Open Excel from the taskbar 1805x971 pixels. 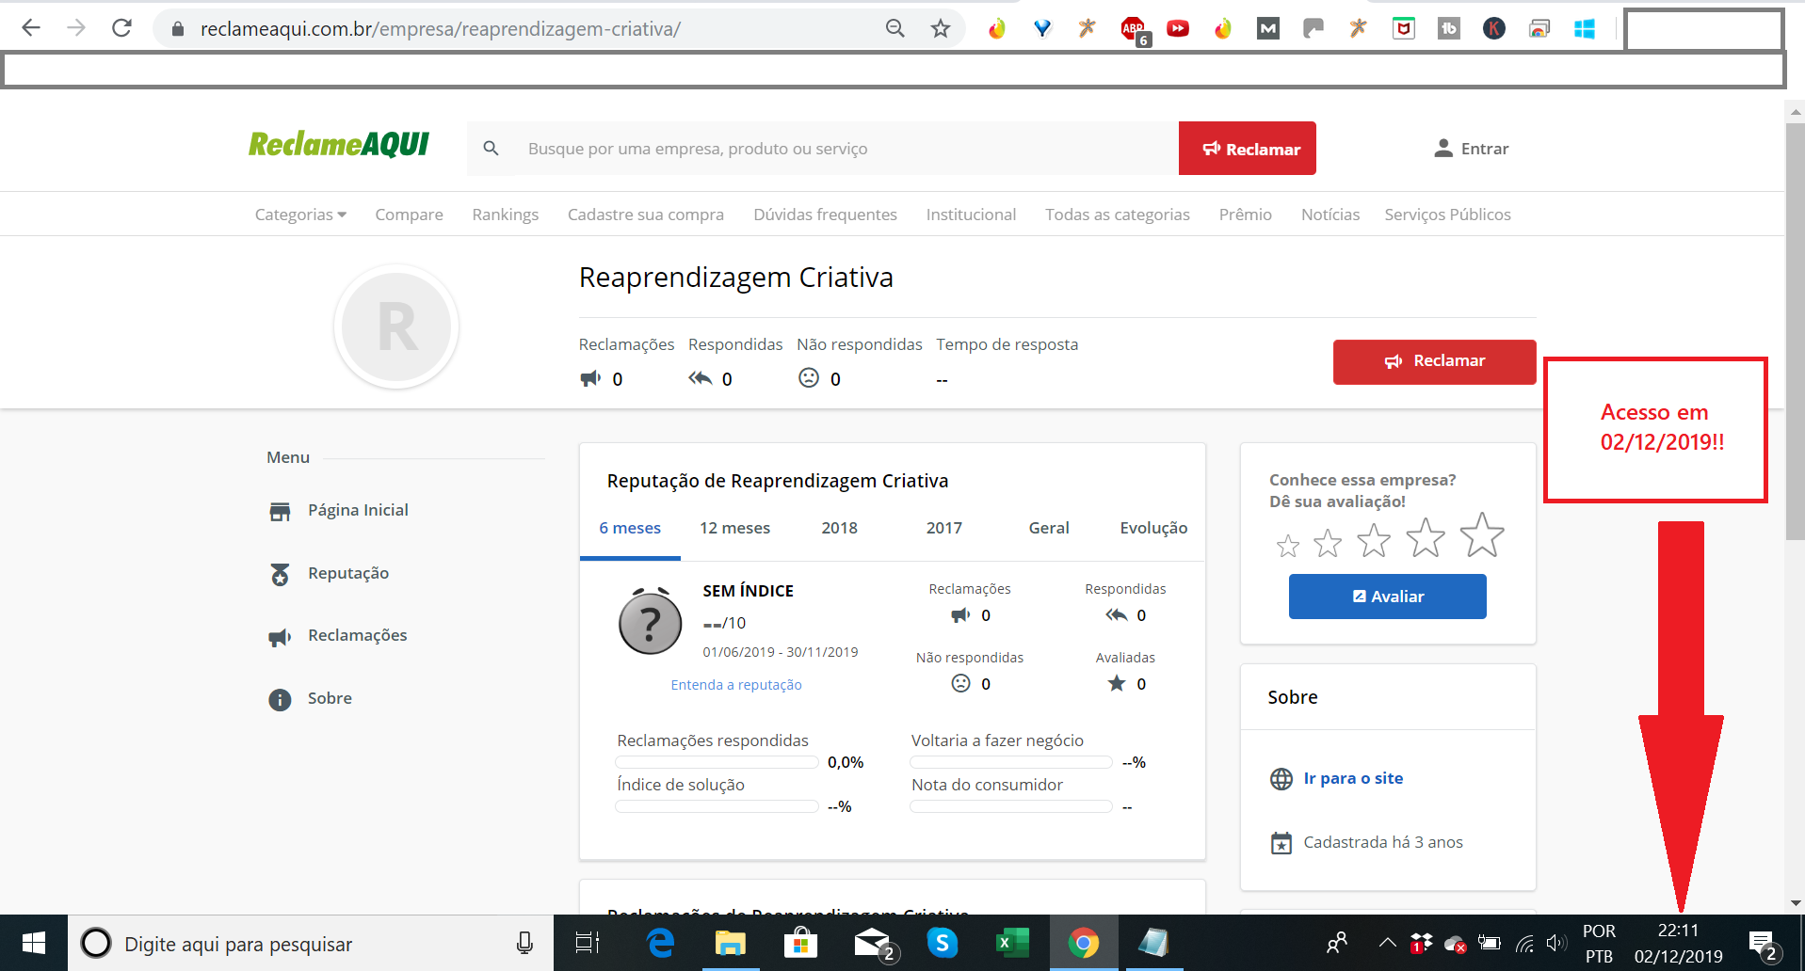coord(1012,943)
